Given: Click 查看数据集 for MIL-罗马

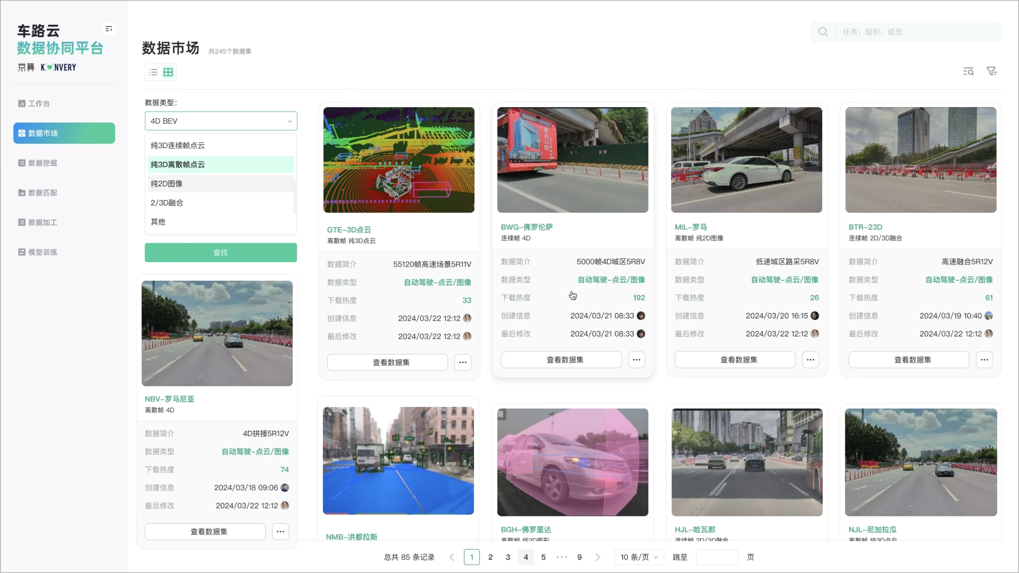Looking at the screenshot, I should click(x=738, y=359).
